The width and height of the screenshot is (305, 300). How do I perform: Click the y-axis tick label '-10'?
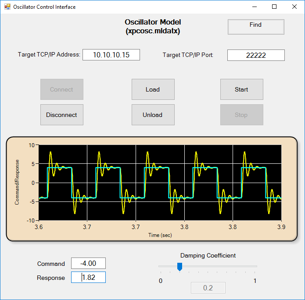[x=31, y=221]
